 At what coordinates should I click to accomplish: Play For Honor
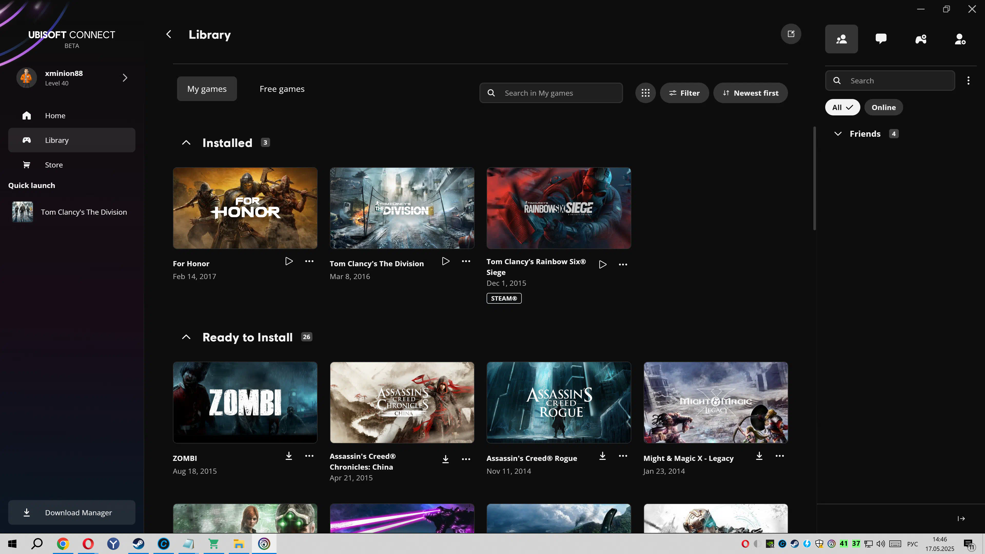pos(289,262)
